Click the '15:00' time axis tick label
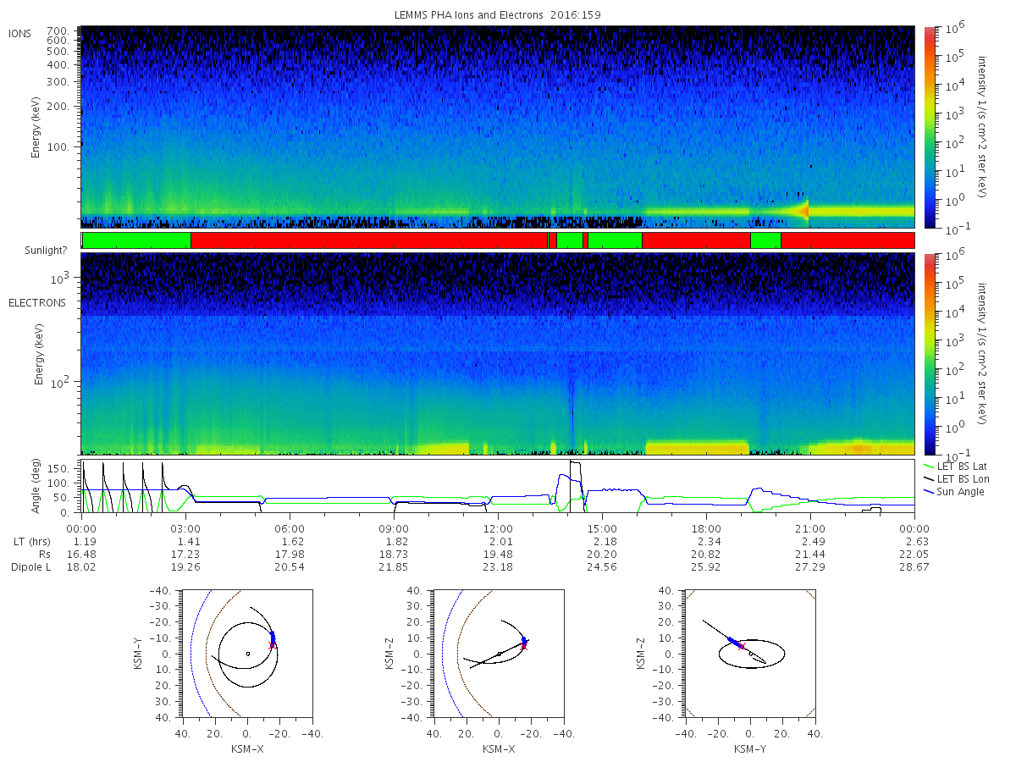The height and width of the screenshot is (762, 1016). (602, 529)
